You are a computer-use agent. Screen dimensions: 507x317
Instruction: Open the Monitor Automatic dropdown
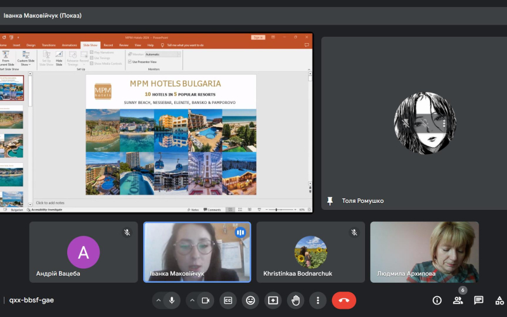163,55
